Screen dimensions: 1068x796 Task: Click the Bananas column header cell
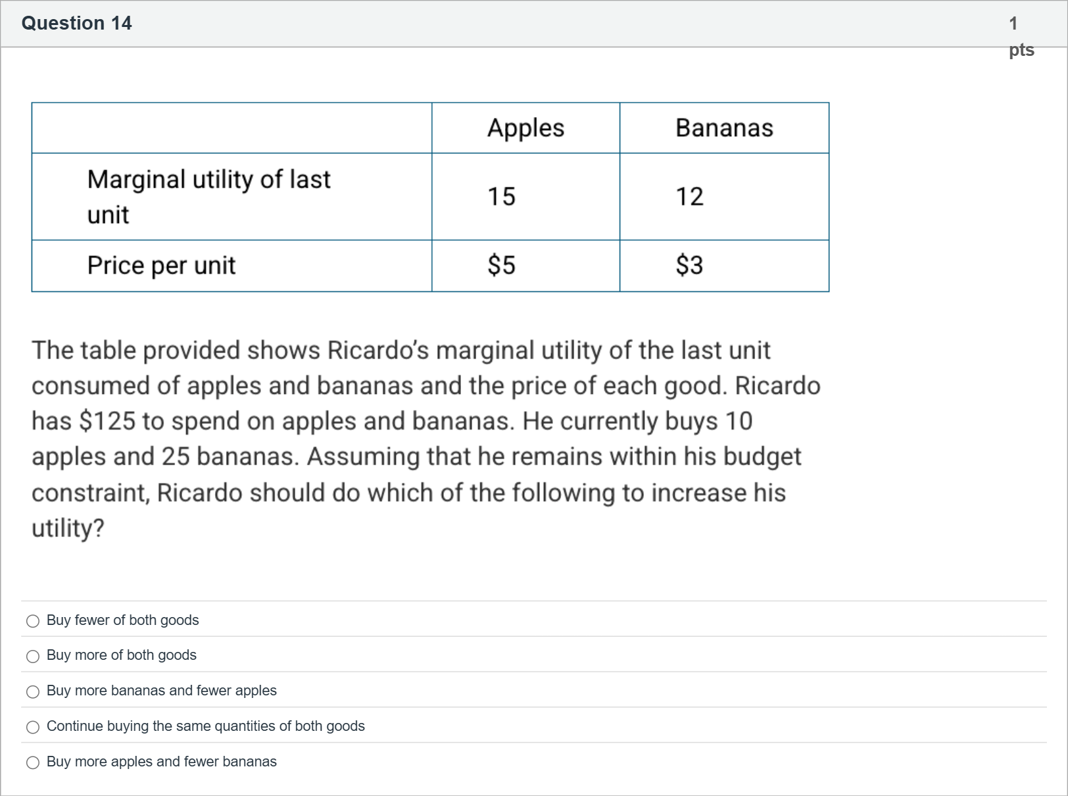click(724, 128)
